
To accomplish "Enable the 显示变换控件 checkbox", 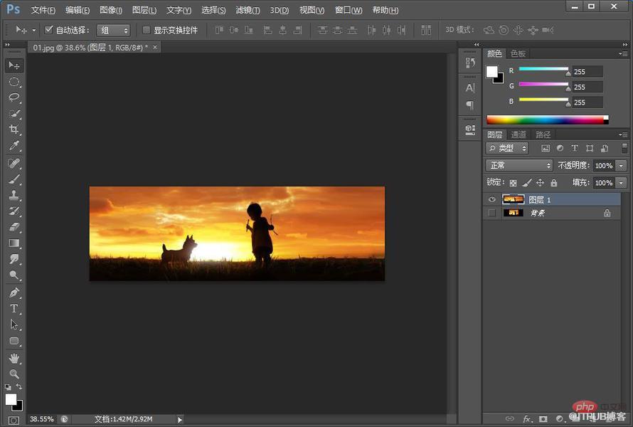I will [146, 30].
